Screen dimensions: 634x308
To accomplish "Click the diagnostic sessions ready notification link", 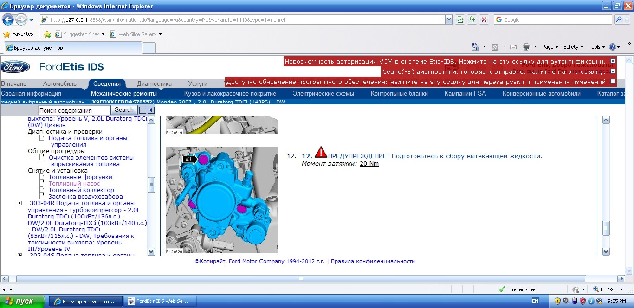I will (493, 72).
